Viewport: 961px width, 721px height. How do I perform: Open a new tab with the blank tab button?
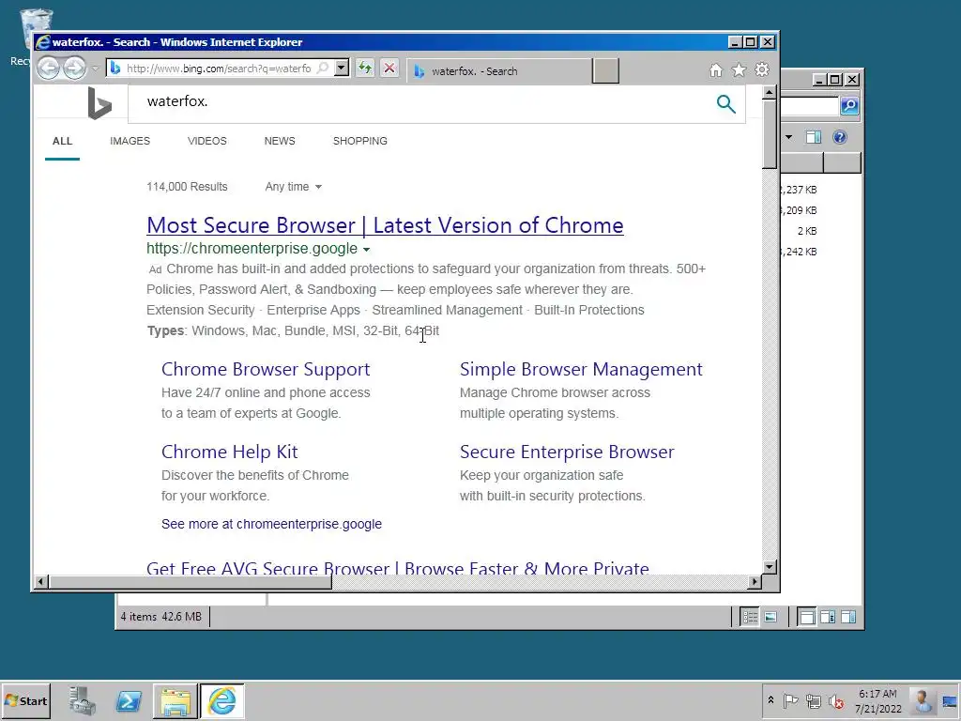point(605,70)
